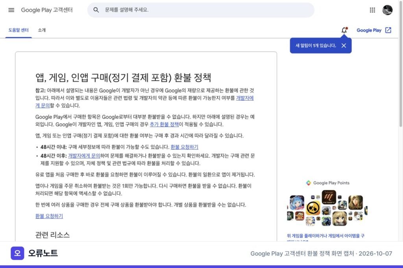Click the search magnifier icon
Viewport: 403px width, 268px height.
tap(96, 10)
